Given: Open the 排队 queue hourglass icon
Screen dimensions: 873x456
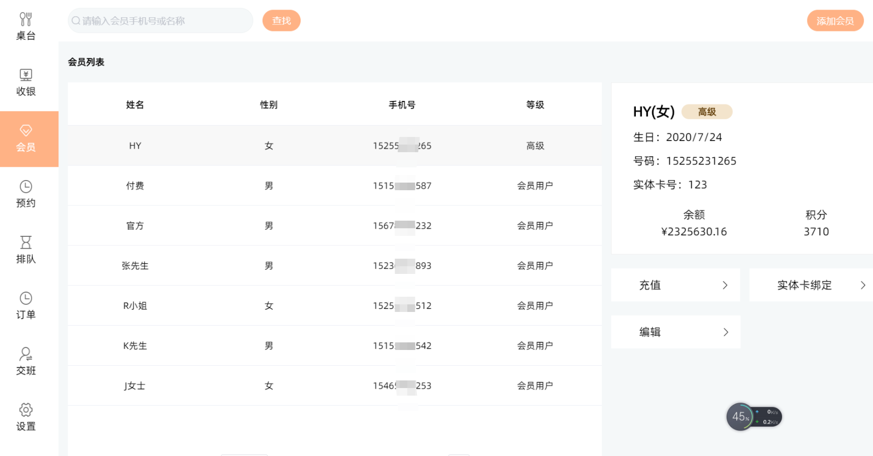Looking at the screenshot, I should pos(26,242).
